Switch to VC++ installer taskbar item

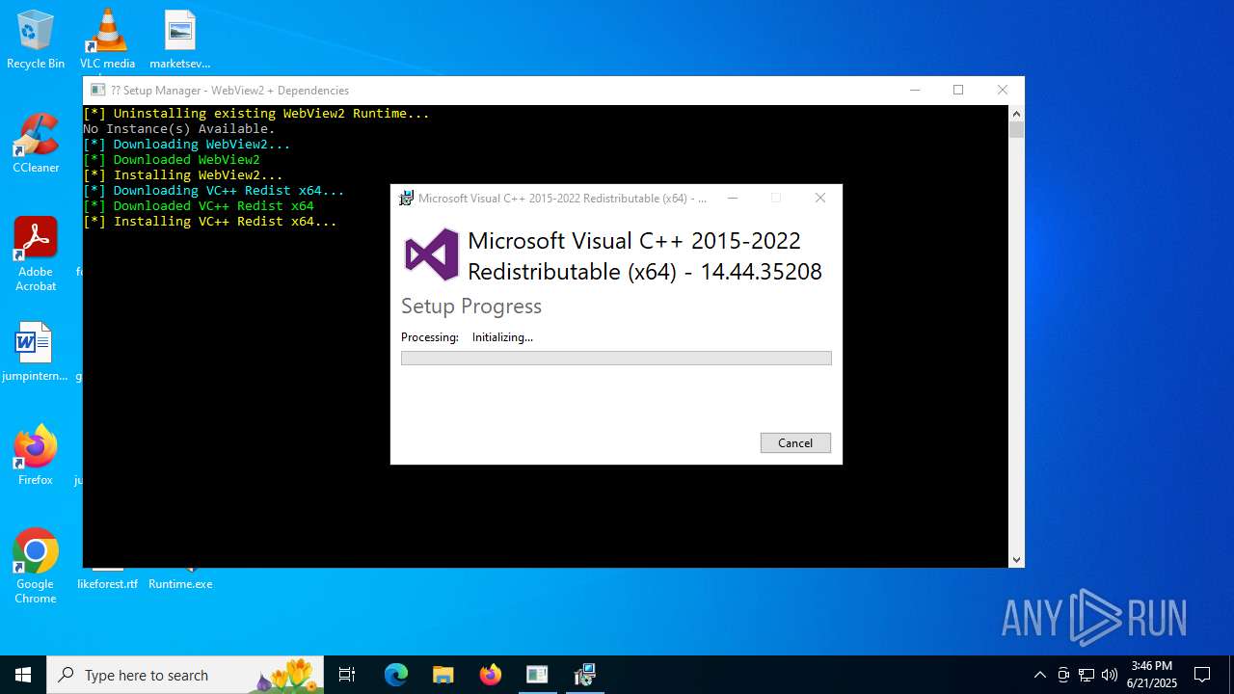pos(584,675)
